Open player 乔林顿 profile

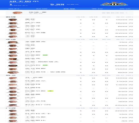[x=33, y=52]
